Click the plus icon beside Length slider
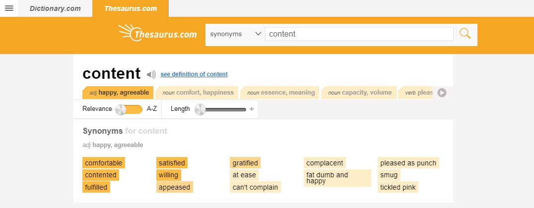534x208 pixels. (x=252, y=109)
